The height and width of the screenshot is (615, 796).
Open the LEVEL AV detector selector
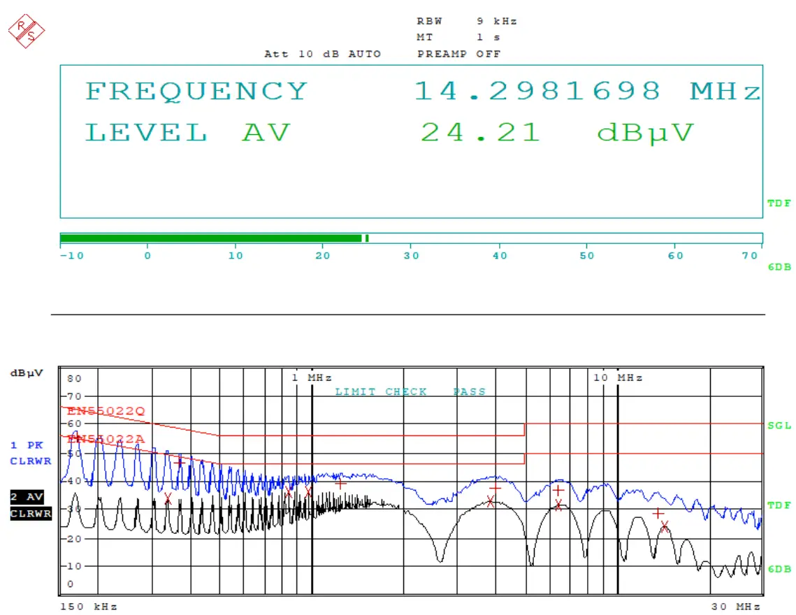(187, 132)
